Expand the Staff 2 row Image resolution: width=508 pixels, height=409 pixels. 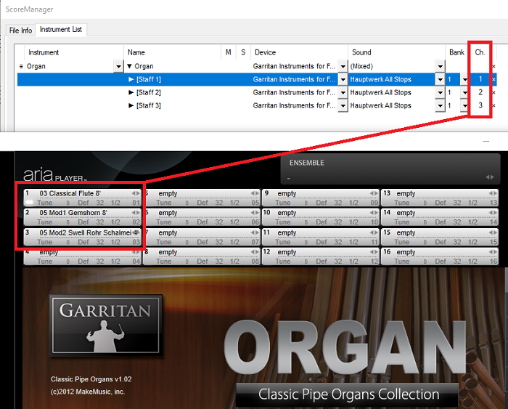[x=131, y=92]
